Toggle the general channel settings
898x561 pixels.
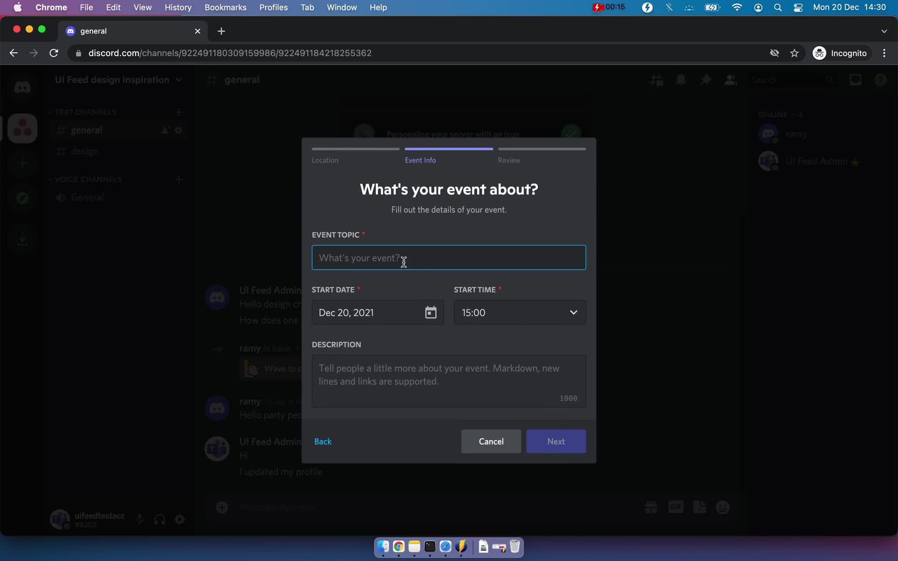coord(179,130)
